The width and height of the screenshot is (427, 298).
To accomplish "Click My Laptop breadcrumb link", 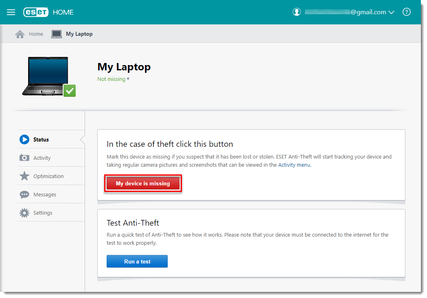I will point(79,34).
